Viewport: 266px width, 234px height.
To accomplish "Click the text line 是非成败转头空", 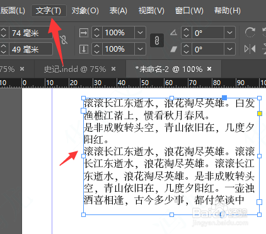I will click(119, 127).
